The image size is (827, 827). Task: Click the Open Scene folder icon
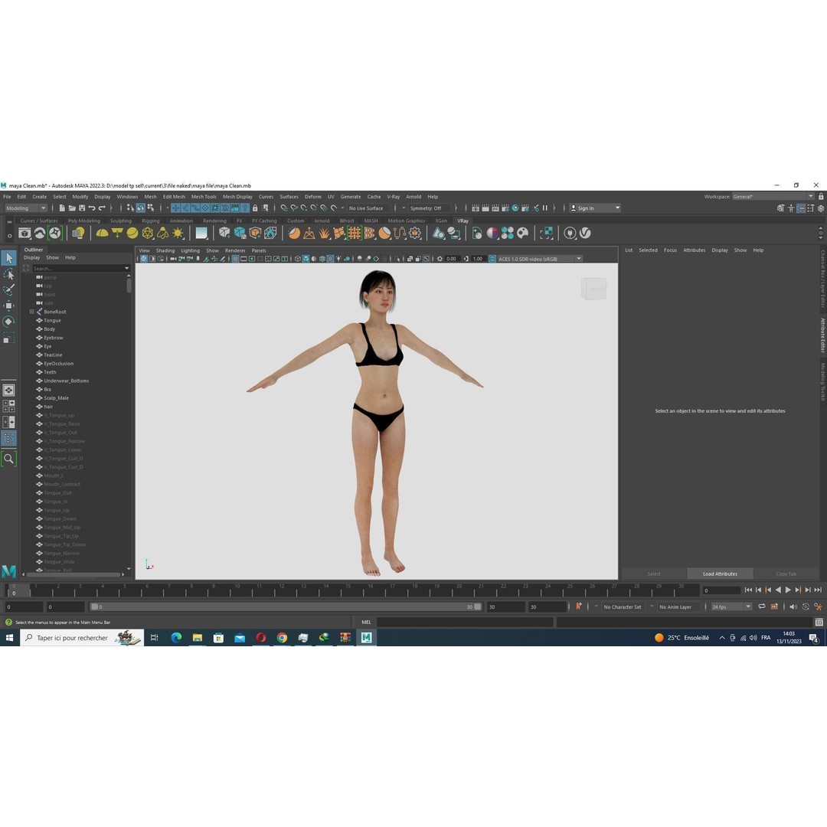[72, 208]
